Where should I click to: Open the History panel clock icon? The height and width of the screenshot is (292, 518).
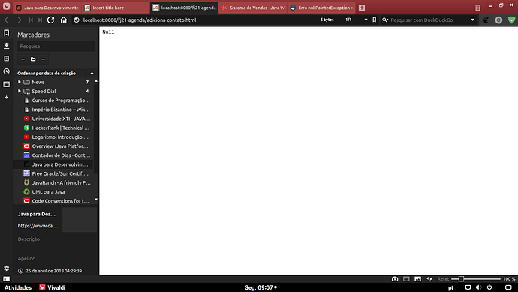(6, 71)
